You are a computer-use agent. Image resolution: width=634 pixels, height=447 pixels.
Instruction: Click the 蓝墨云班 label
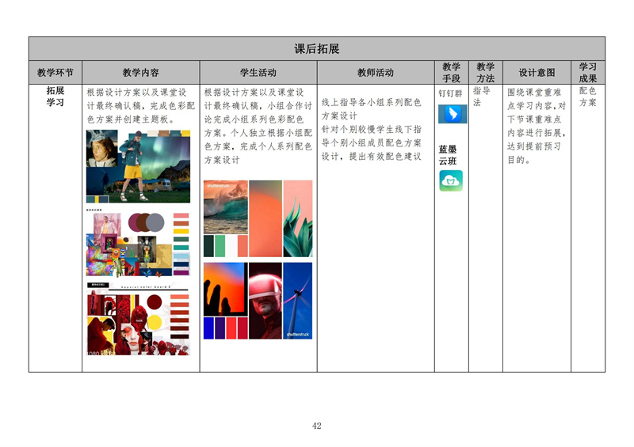tap(448, 155)
